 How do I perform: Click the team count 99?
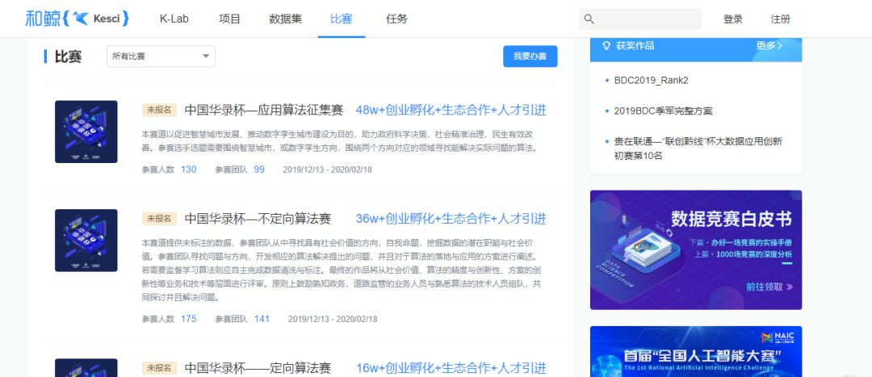coord(259,169)
